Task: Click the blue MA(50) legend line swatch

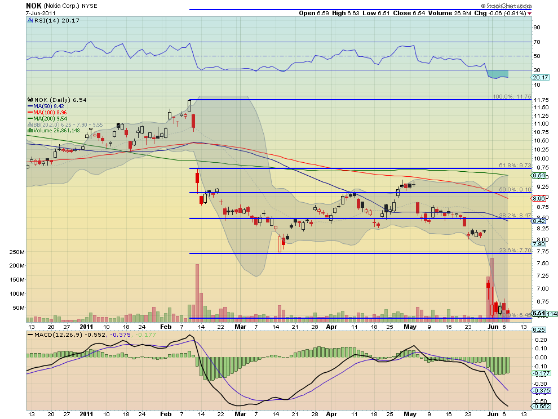Action: pos(30,106)
